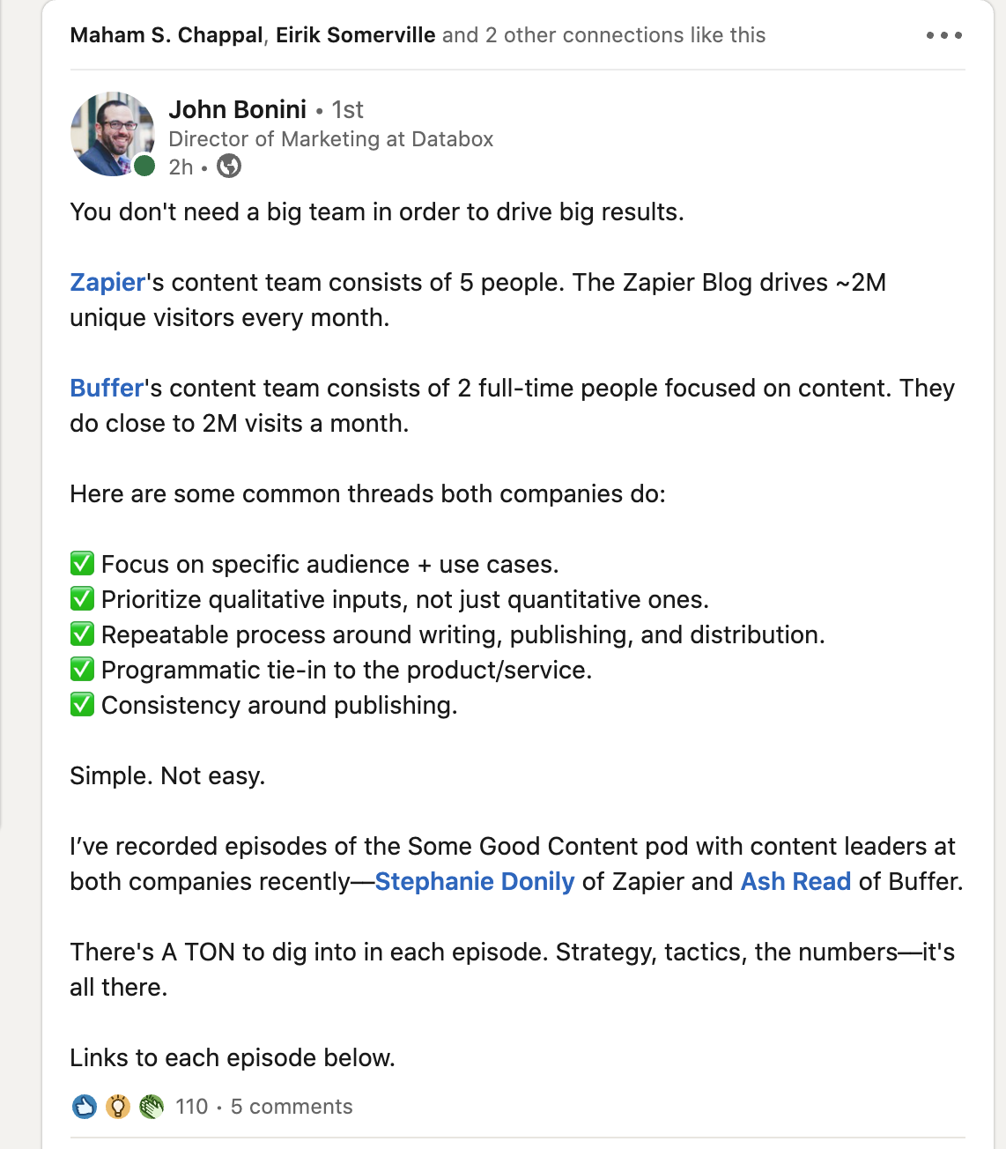The image size is (1006, 1149).
Task: Click the checkmark emoji beside 'Focus on specific audience'
Action: (82, 564)
